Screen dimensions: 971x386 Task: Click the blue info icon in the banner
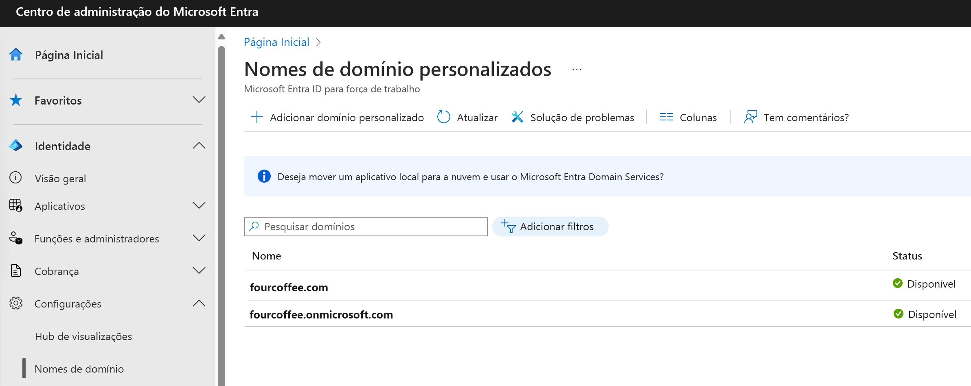264,176
